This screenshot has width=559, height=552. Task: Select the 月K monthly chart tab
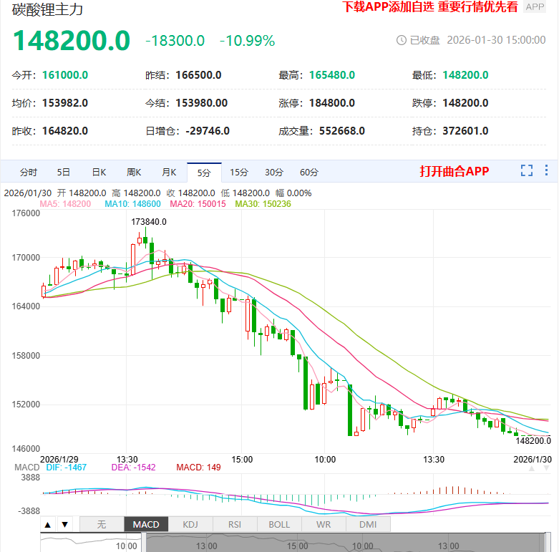click(x=169, y=173)
